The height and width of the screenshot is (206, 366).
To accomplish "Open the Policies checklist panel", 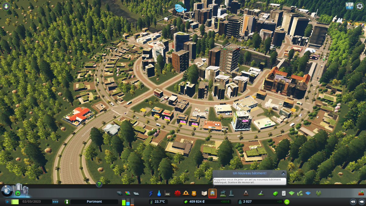I will [x=284, y=193].
